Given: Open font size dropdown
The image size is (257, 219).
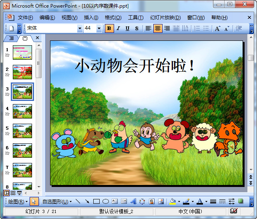Looking at the screenshot, I should [99, 28].
